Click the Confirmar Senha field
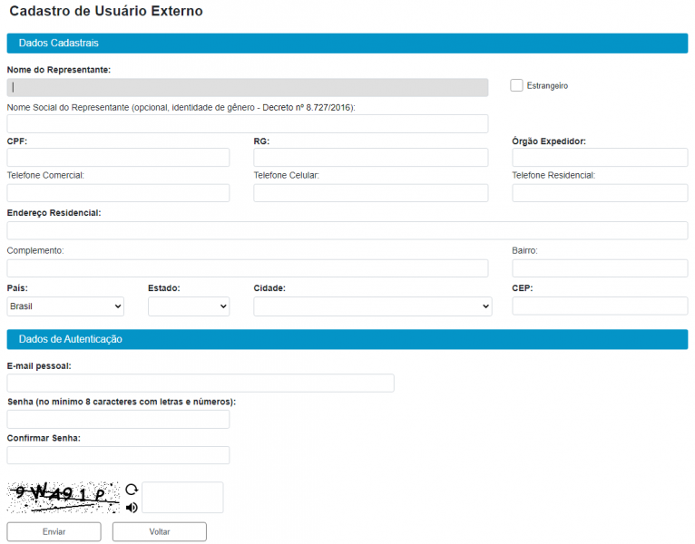The image size is (695, 544). coord(118,455)
